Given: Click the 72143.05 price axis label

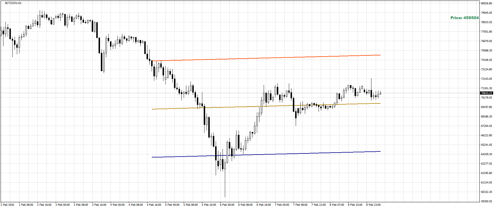Looking at the screenshot, I should (x=486, y=79).
